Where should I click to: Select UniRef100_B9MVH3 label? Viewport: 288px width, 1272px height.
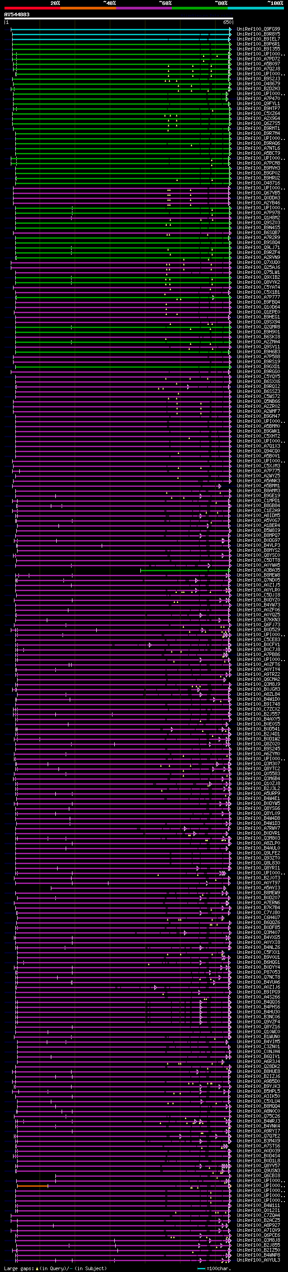(x=258, y=168)
